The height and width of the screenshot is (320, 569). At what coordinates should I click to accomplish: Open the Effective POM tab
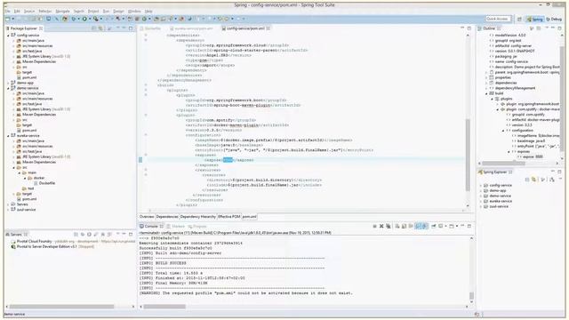(x=229, y=217)
